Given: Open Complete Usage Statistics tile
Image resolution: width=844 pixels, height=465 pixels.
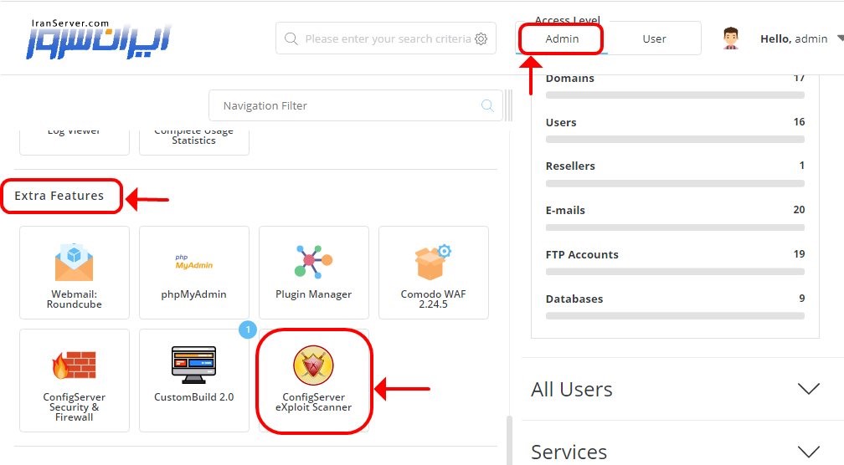Looking at the screenshot, I should tap(193, 141).
